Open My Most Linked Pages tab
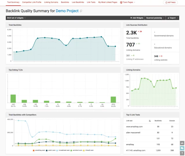Viewport: 185px width, 156px height. [108, 2]
